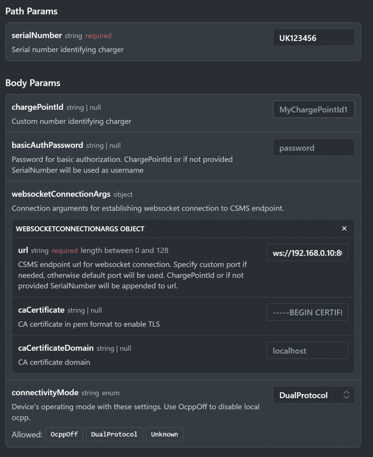Click the OcppOff allowed value chip
The image size is (373, 457).
tap(64, 434)
